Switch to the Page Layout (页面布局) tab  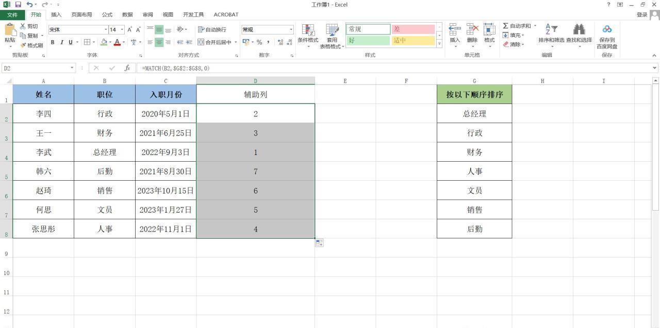[x=81, y=14]
